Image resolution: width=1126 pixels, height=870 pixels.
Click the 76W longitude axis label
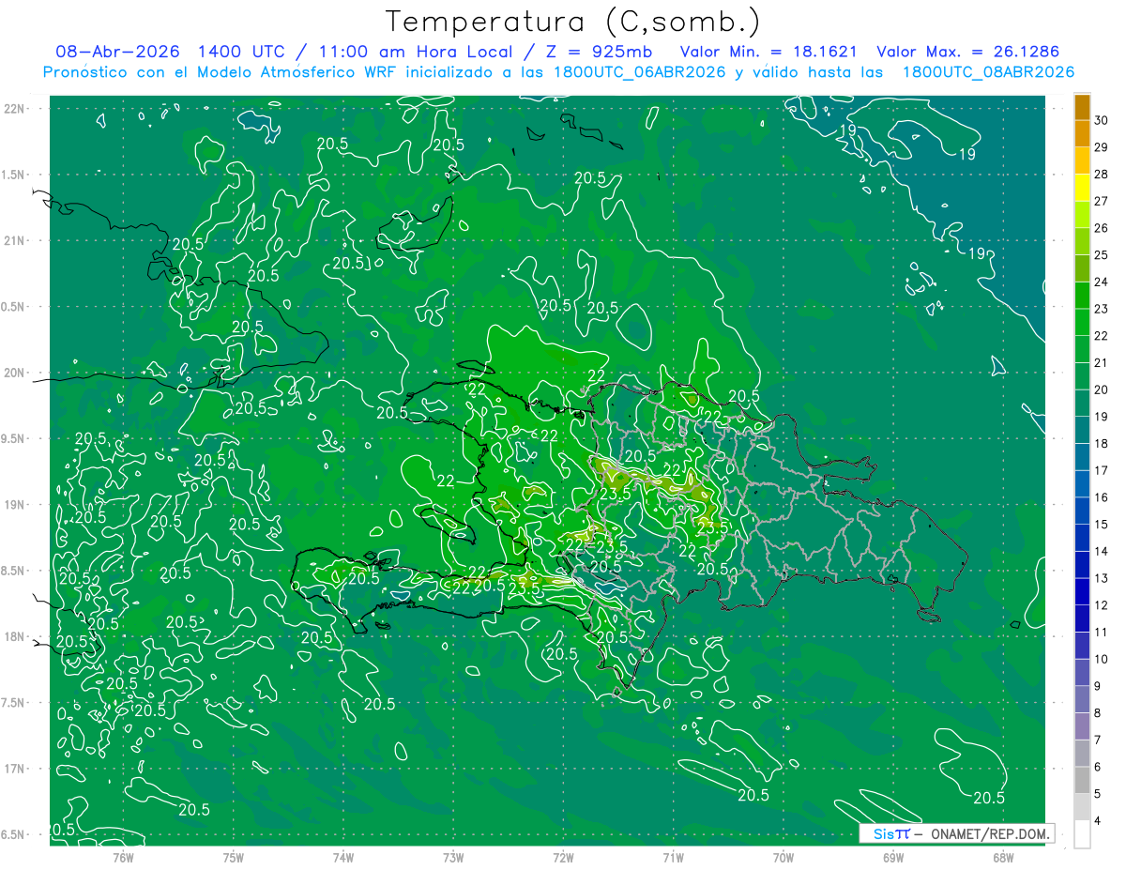[x=123, y=857]
